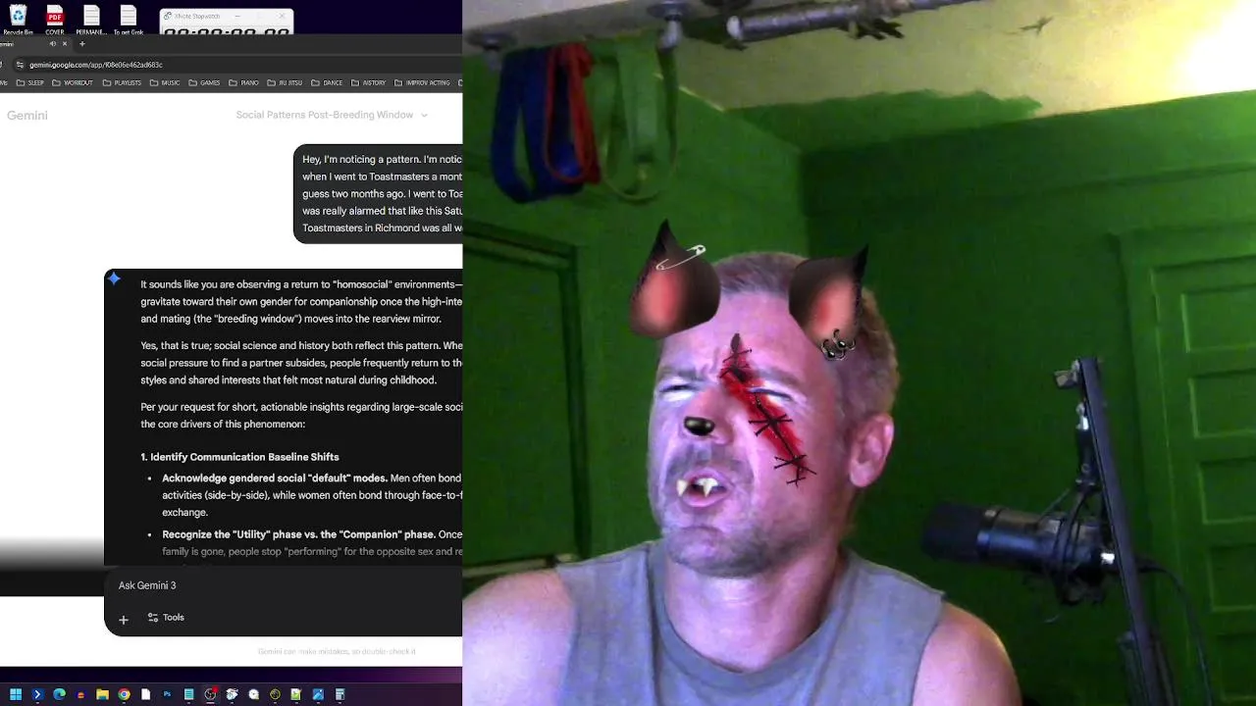Open Google Chrome from the taskbar

pyautogui.click(x=124, y=694)
